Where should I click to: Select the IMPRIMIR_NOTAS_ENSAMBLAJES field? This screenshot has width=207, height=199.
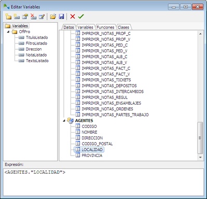[112, 103]
